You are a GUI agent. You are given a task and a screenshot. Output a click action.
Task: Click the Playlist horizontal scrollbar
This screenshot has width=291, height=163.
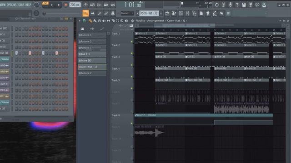pos(185,25)
